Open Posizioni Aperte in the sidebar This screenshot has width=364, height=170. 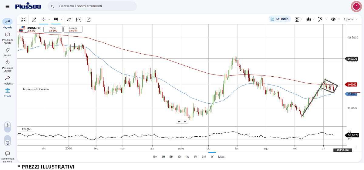tap(8, 38)
